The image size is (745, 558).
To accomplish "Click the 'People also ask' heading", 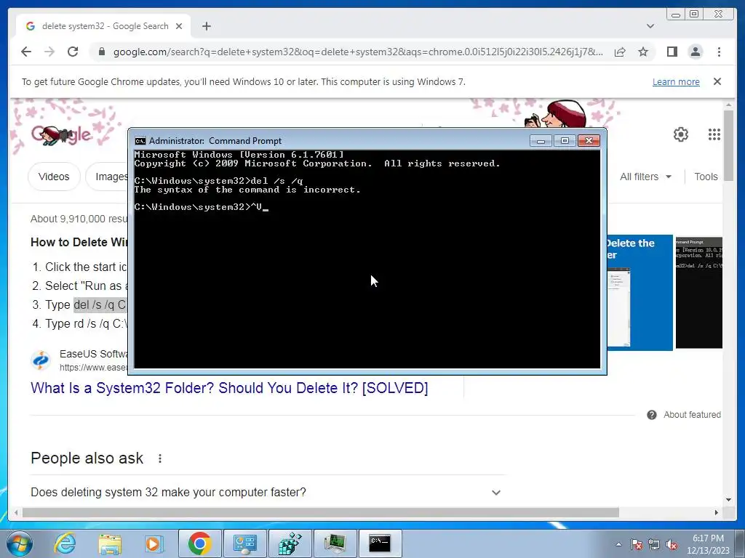I will (x=87, y=458).
